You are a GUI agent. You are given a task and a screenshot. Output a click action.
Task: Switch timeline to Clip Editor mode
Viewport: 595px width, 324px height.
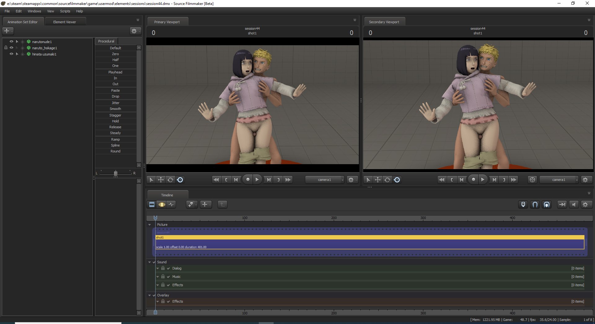tap(152, 204)
